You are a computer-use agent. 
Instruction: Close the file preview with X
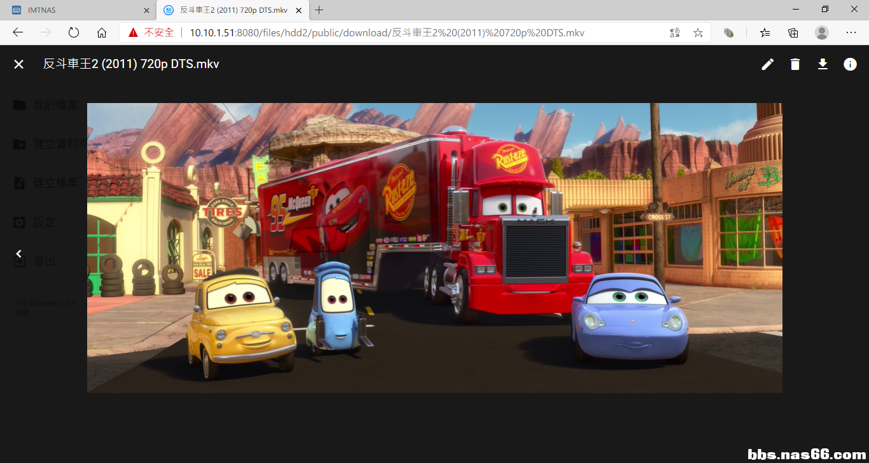click(19, 64)
